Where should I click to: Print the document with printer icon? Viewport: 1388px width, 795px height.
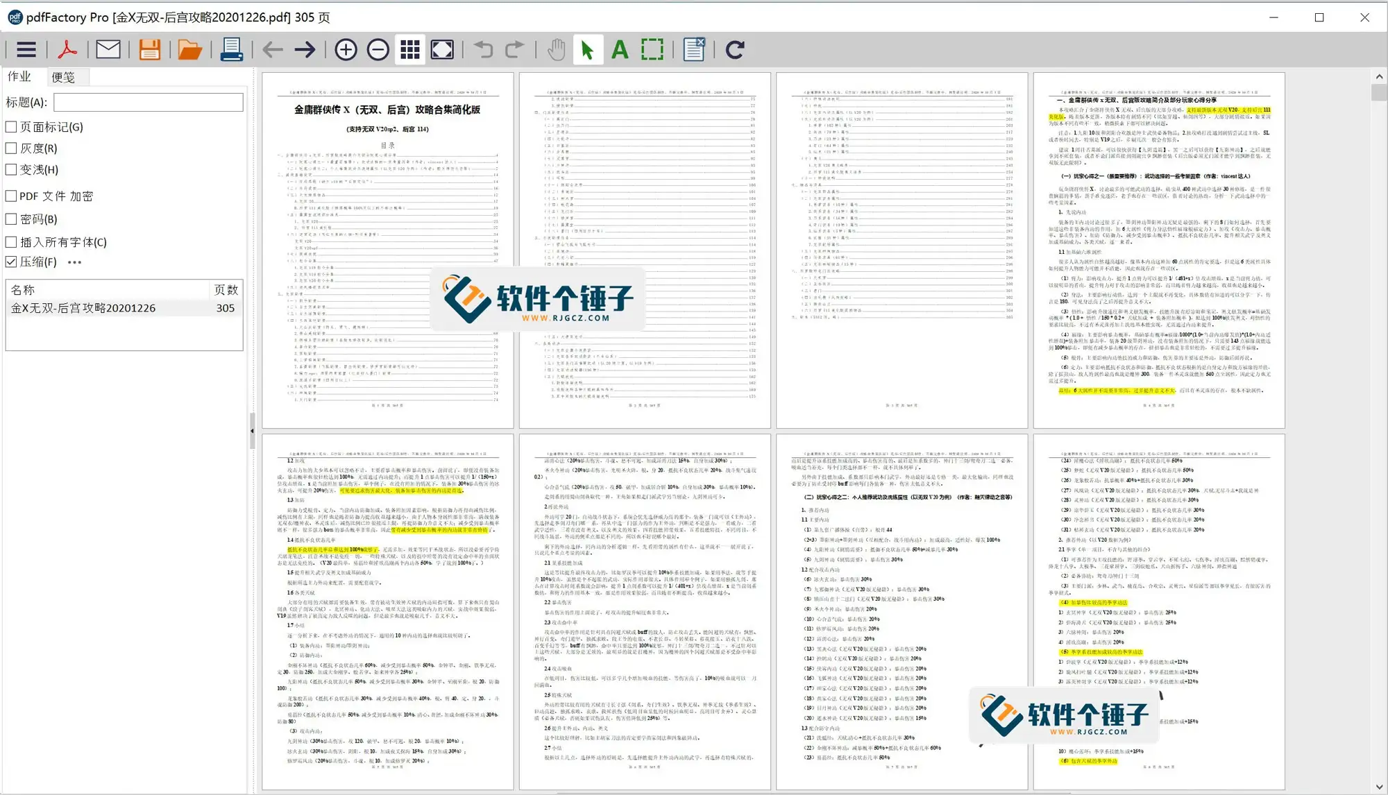point(231,50)
